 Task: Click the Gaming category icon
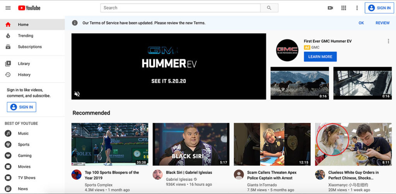(x=8, y=155)
